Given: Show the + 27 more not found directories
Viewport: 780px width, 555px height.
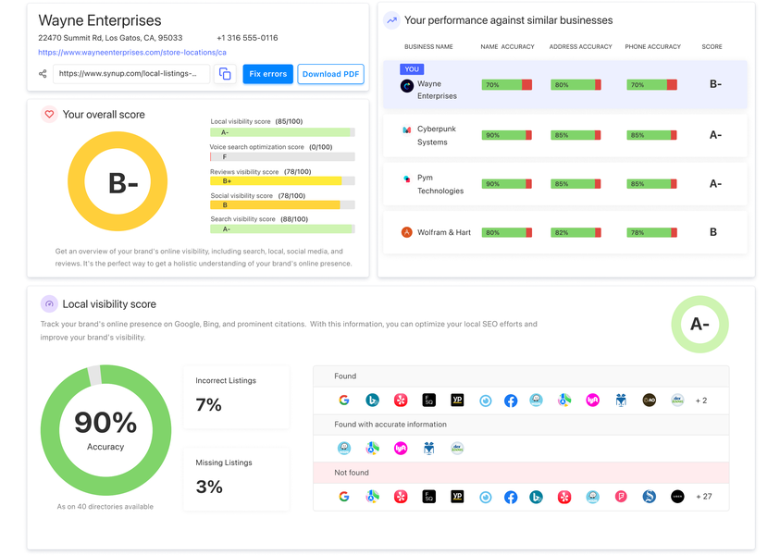Looking at the screenshot, I should pyautogui.click(x=704, y=497).
